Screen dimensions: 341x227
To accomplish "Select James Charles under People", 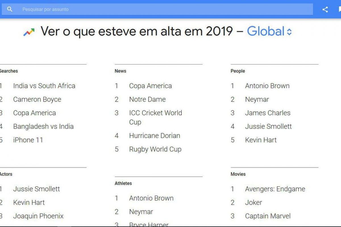I will click(268, 113).
